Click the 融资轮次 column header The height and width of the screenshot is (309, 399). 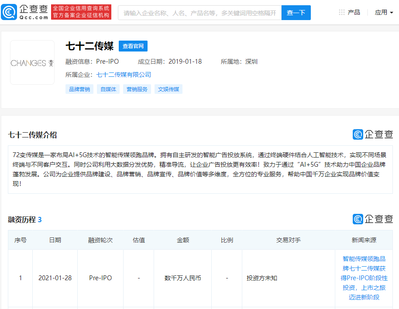pos(100,240)
